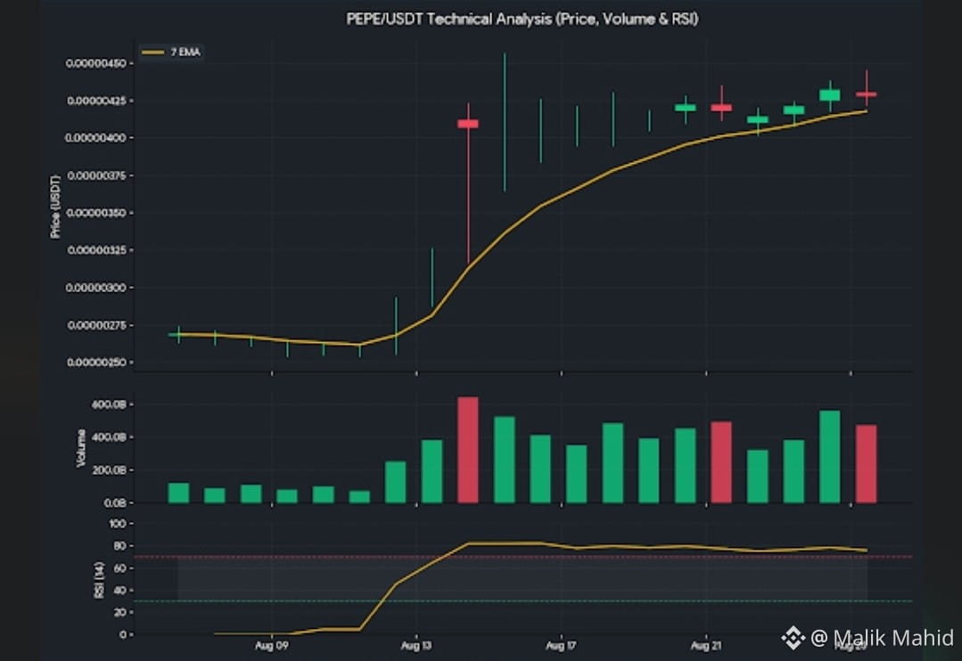Click the 0.00000425 price axis label
The width and height of the screenshot is (962, 661).
click(95, 101)
